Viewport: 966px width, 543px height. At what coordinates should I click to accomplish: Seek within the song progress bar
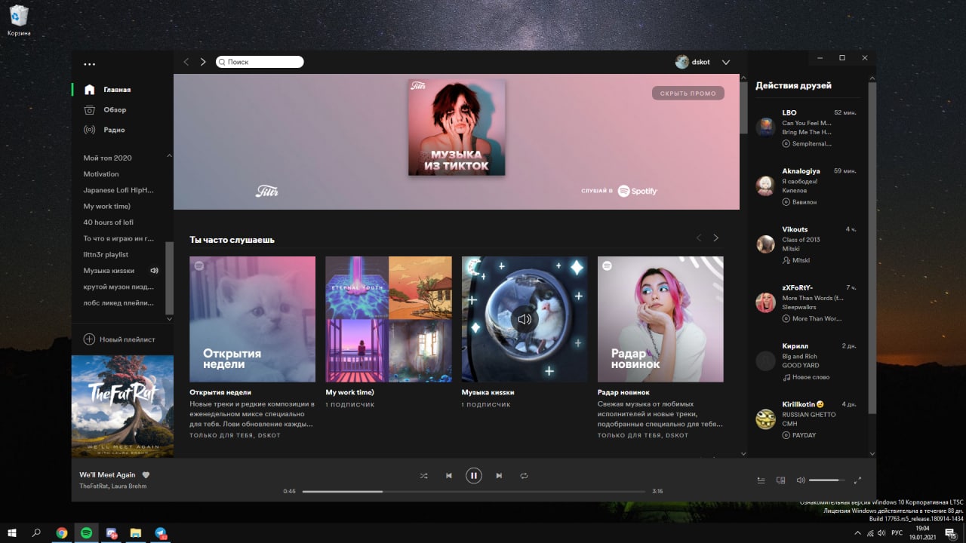point(474,491)
